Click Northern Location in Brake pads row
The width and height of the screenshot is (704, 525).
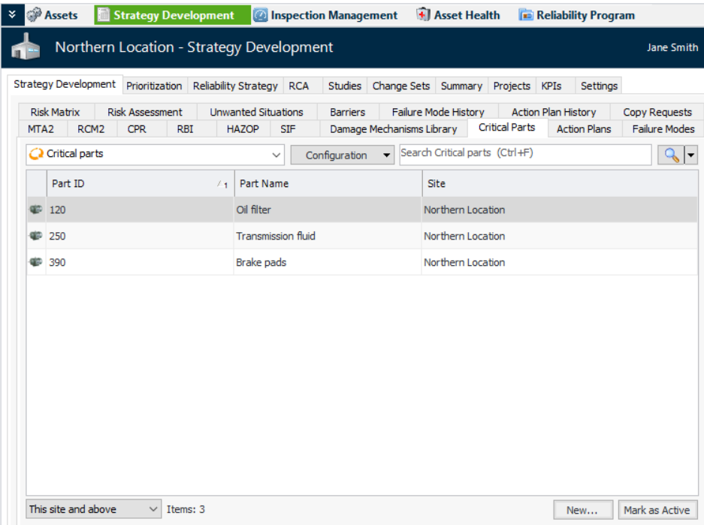click(464, 263)
